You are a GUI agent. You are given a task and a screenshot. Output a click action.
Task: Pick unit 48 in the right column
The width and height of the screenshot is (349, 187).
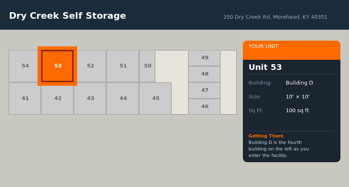click(205, 74)
